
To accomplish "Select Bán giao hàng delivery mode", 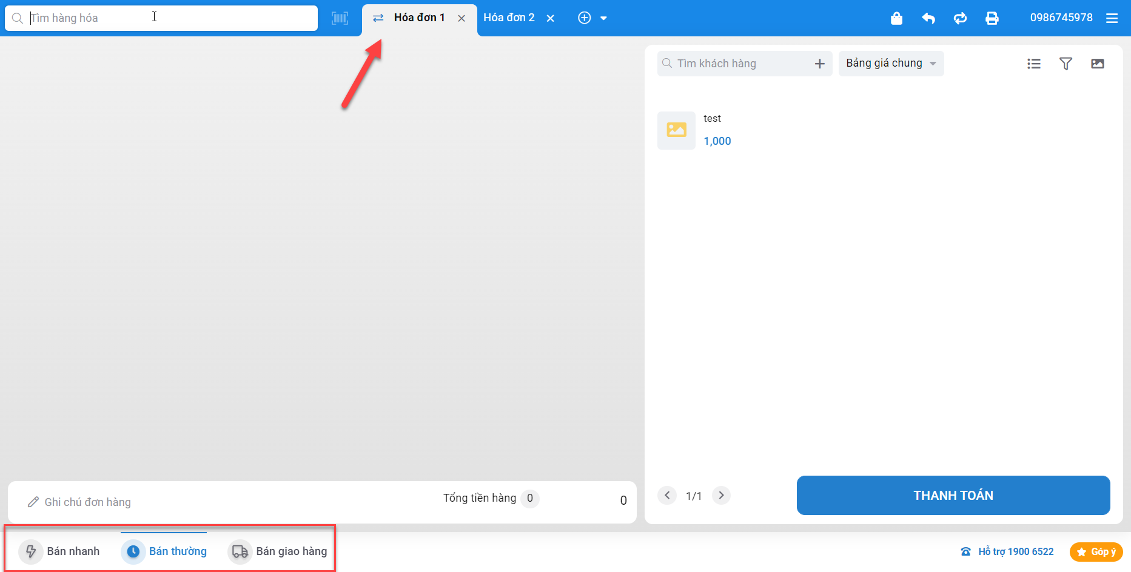I will point(278,551).
